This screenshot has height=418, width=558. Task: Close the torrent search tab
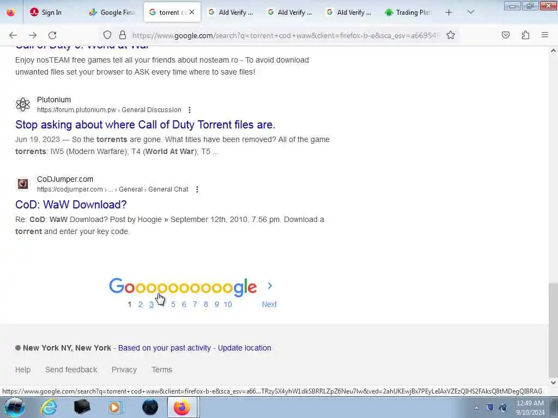tap(192, 12)
